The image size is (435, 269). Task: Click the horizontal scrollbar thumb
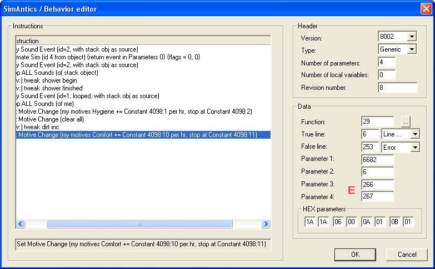(139, 224)
